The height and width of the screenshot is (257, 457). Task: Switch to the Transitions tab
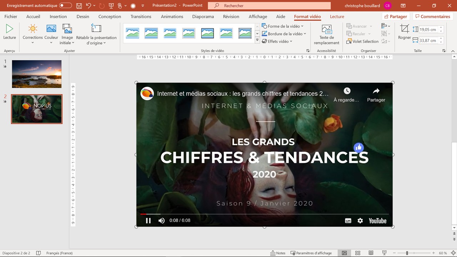[x=141, y=16]
